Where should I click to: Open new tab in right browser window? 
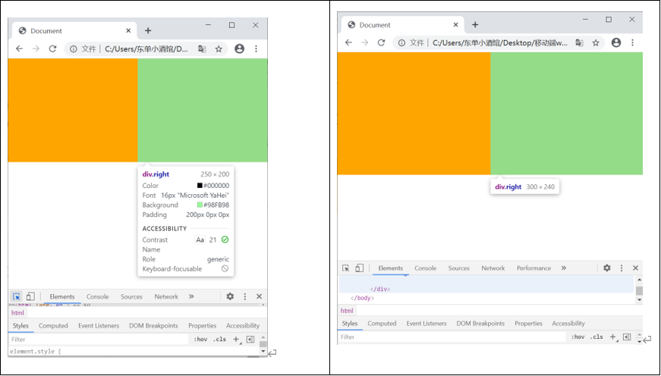tap(475, 25)
